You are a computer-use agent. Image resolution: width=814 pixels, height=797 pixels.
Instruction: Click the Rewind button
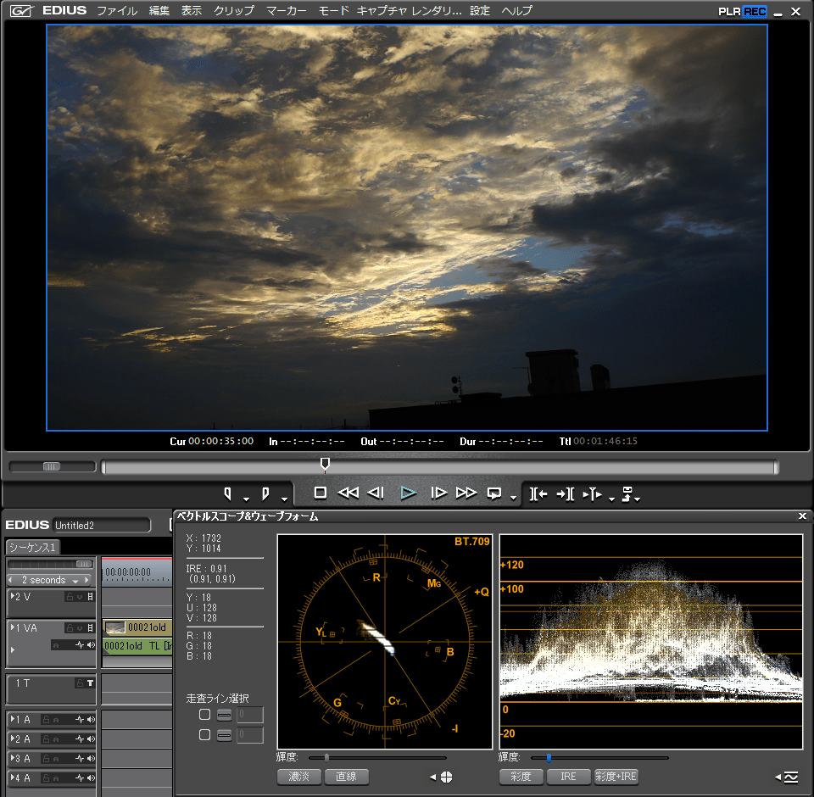(x=348, y=493)
